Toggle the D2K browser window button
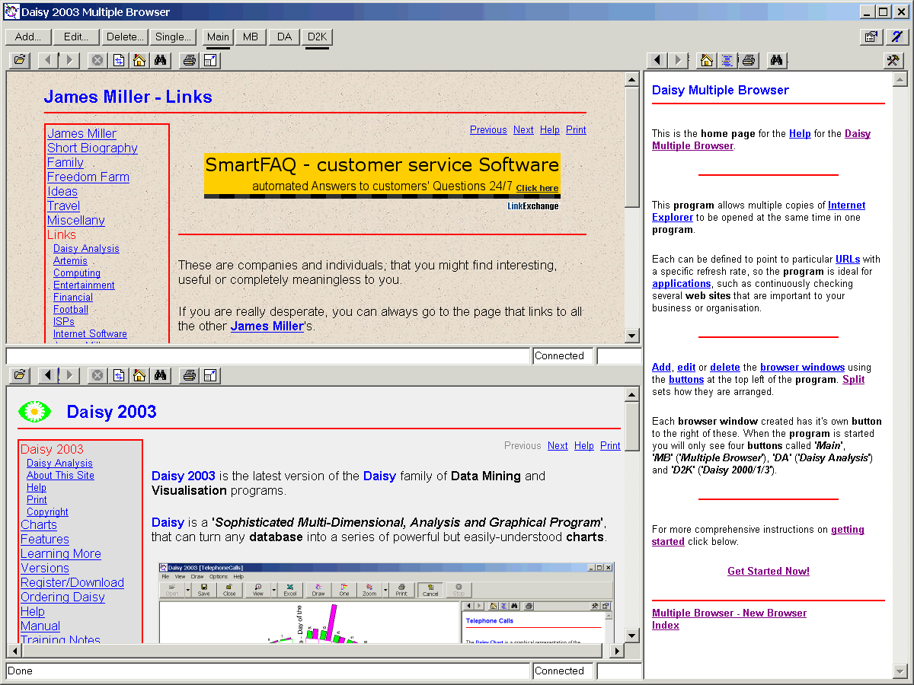 coord(317,37)
